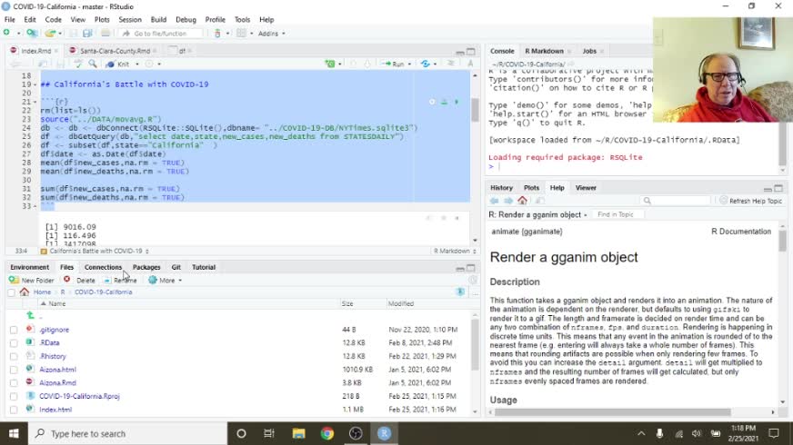Check the .RData file checkbox
Screen dimensions: 793x445
[14, 343]
